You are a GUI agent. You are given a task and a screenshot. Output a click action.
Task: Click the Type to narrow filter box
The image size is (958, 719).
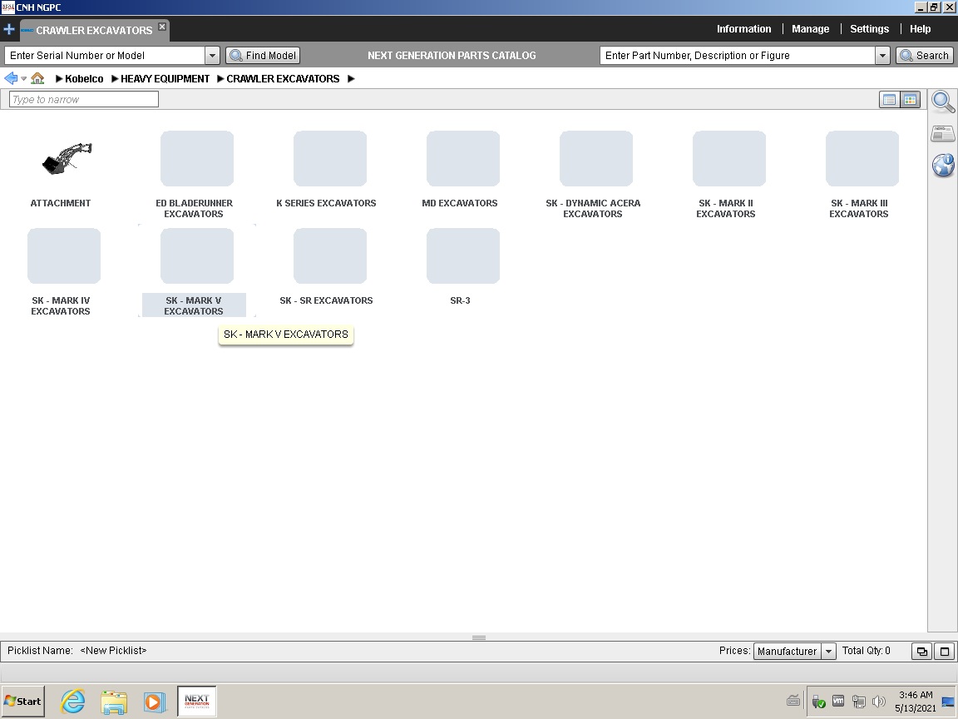coord(84,99)
